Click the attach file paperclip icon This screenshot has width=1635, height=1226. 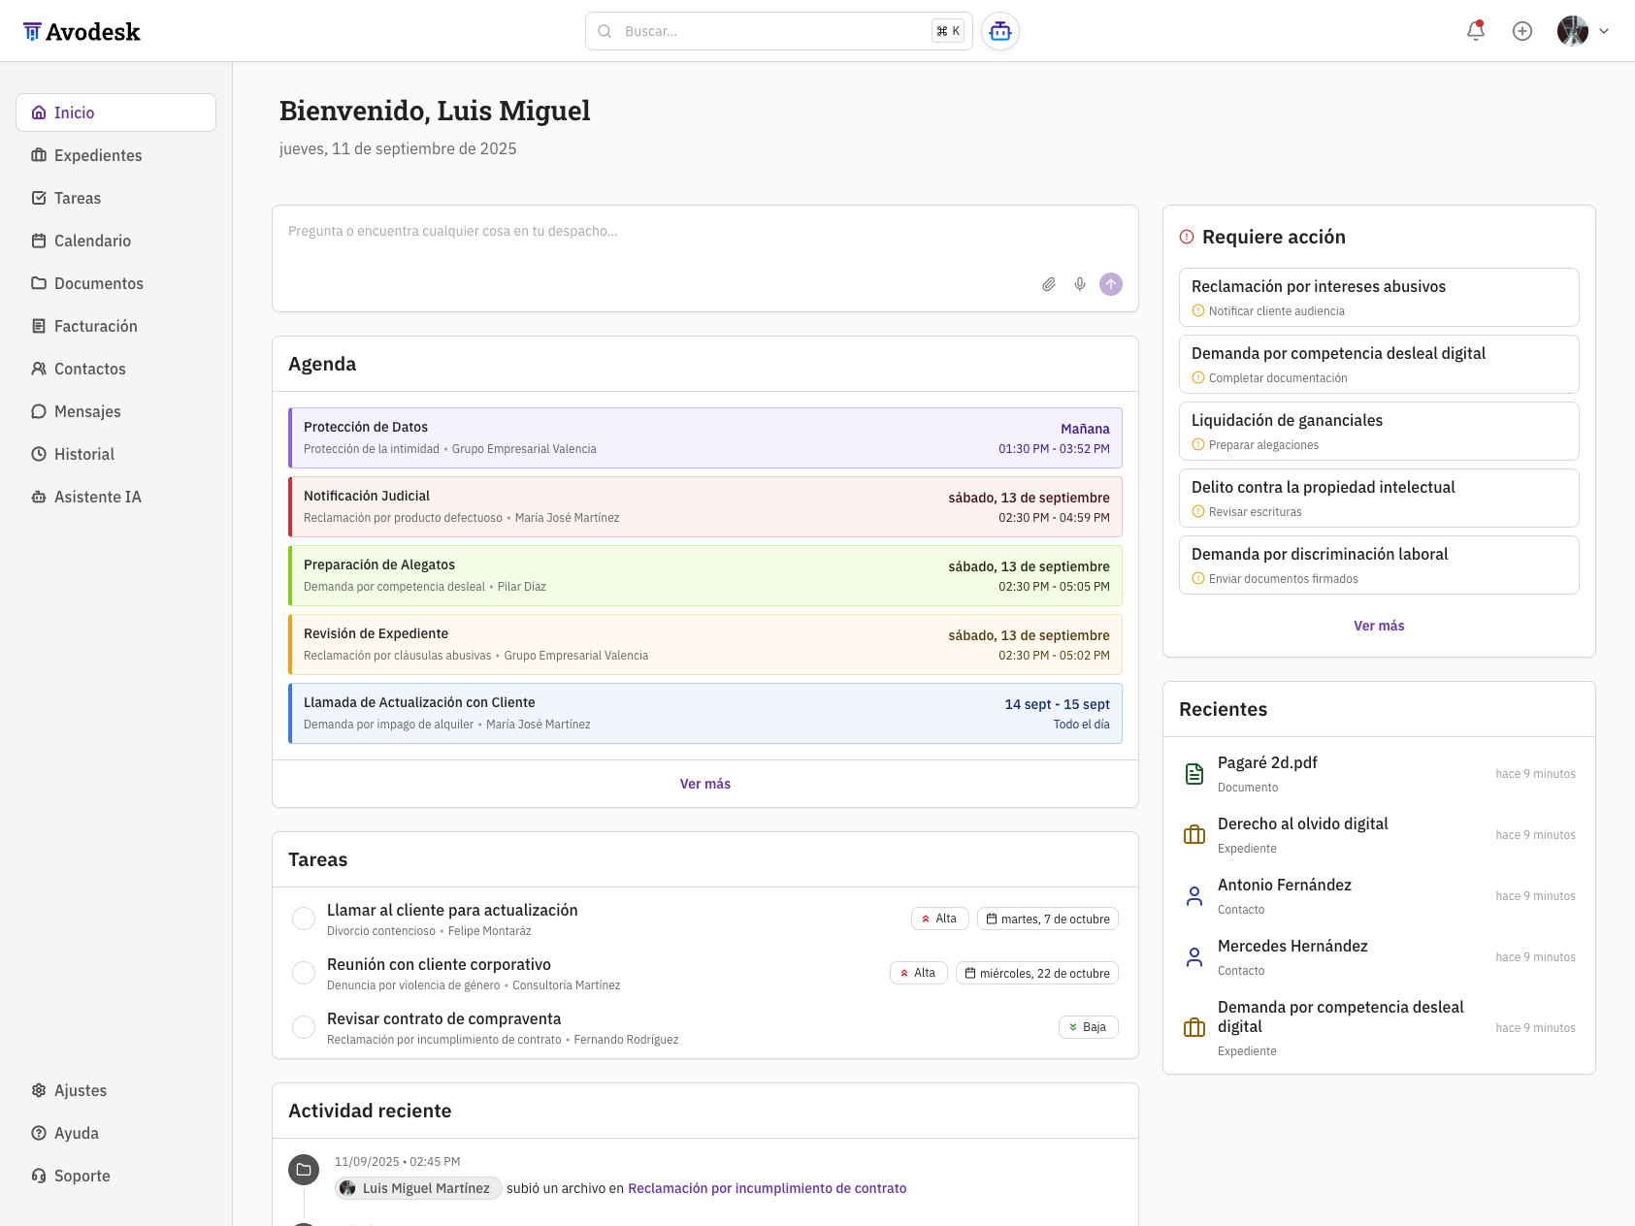pos(1049,284)
